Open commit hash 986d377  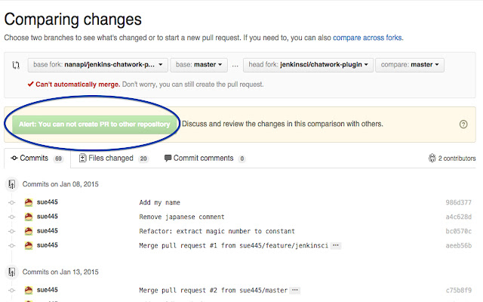click(459, 202)
